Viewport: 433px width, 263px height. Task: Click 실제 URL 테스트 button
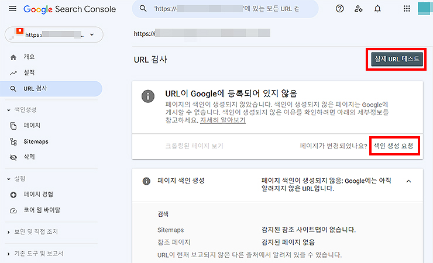point(397,59)
